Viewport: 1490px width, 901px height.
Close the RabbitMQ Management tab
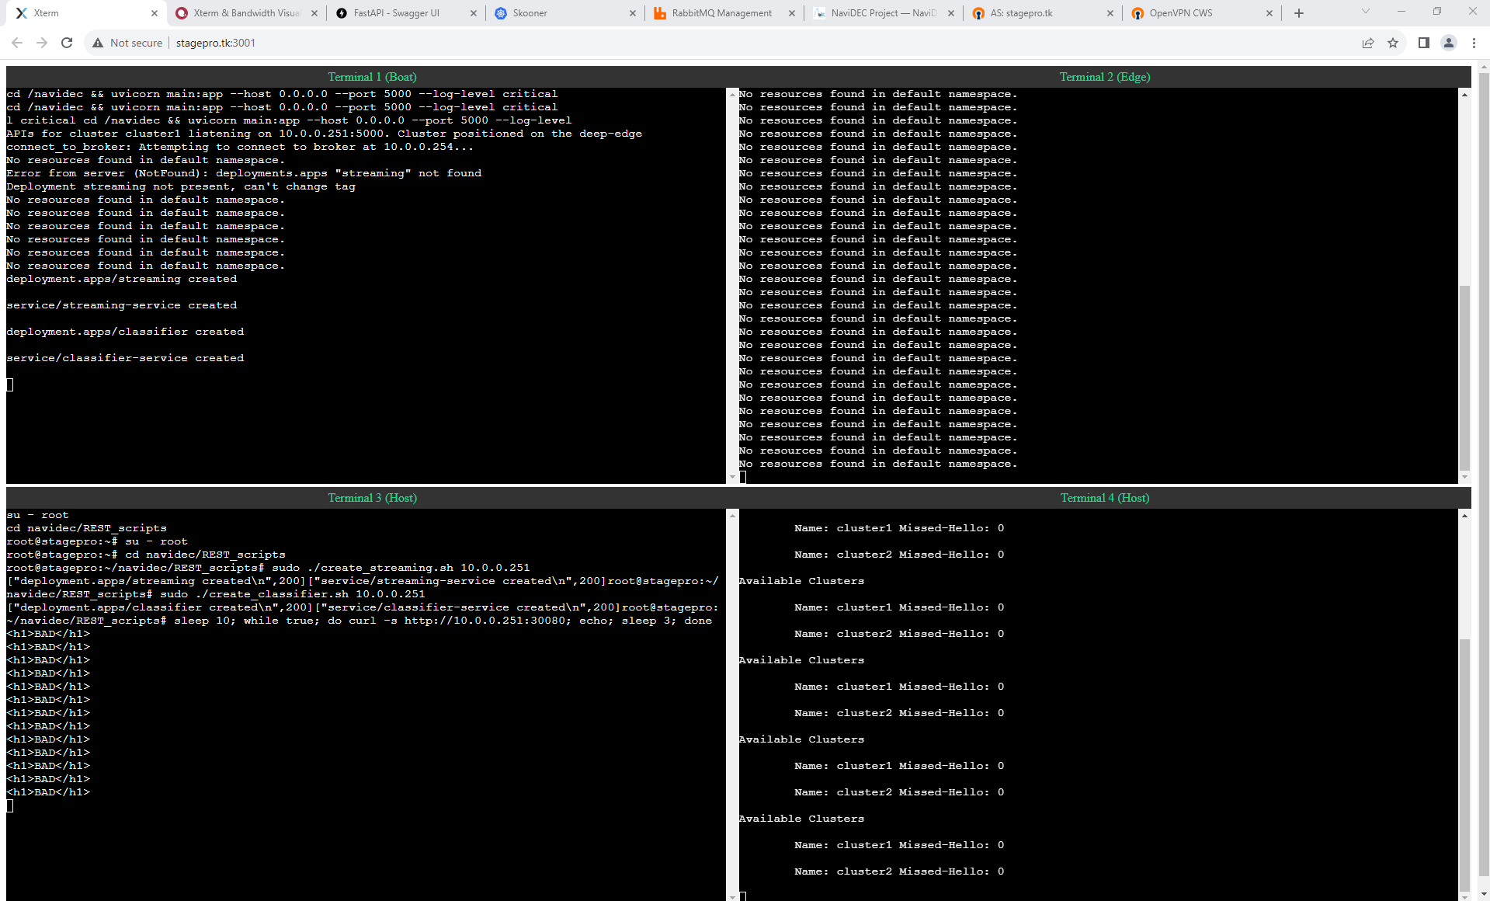[x=791, y=13]
